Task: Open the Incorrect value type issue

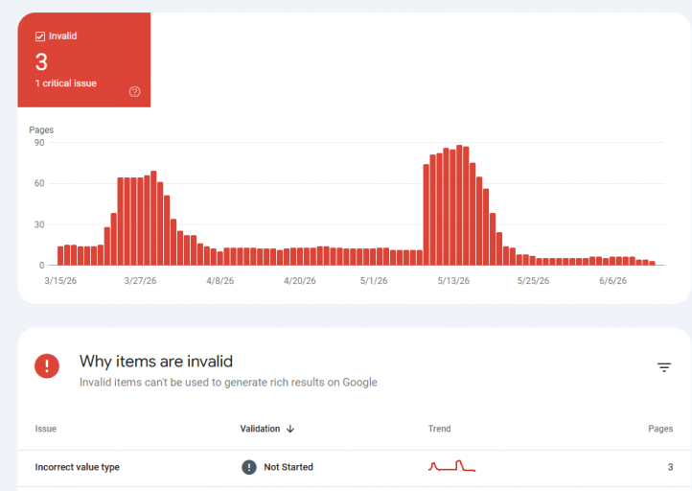Action: pyautogui.click(x=78, y=467)
